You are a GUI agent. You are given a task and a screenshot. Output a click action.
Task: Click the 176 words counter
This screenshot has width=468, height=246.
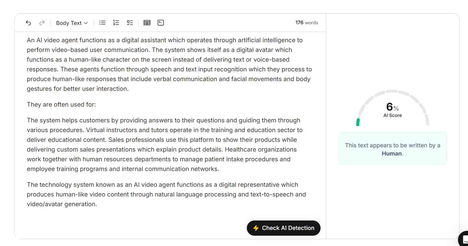point(307,22)
